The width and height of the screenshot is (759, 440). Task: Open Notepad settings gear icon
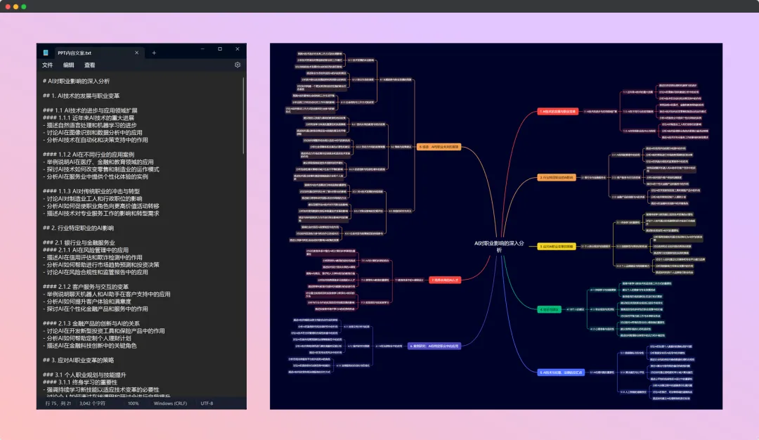point(238,65)
